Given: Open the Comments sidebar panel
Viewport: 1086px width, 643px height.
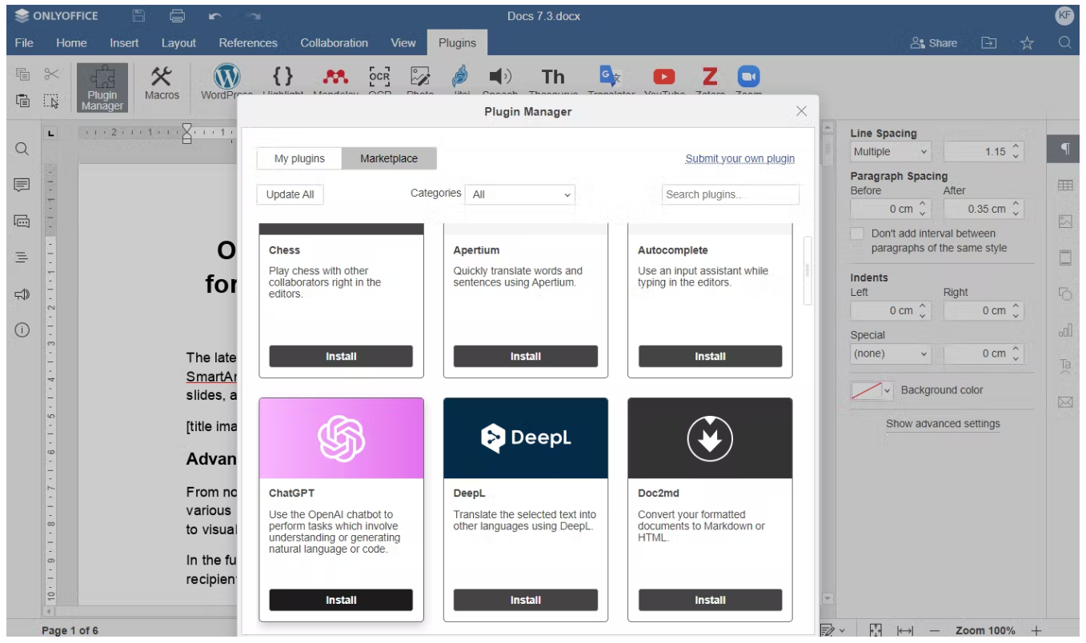Looking at the screenshot, I should [22, 185].
